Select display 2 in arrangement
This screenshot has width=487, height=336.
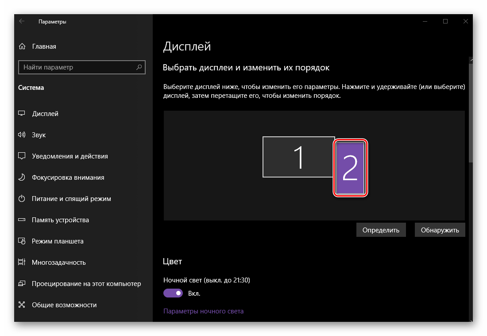350,168
